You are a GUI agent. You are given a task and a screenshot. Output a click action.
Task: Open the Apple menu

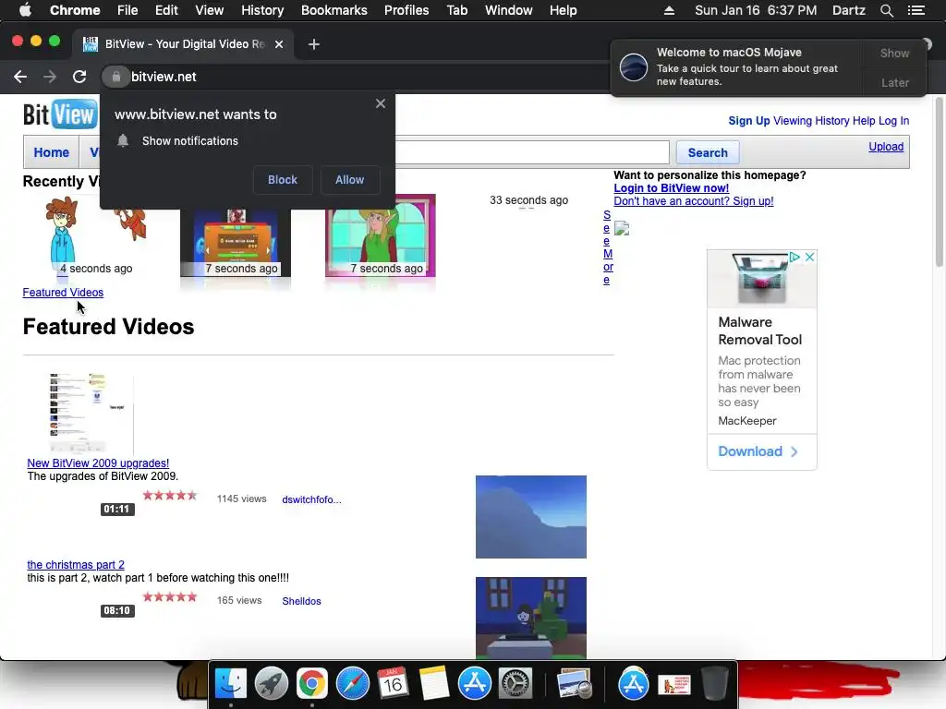click(x=25, y=10)
